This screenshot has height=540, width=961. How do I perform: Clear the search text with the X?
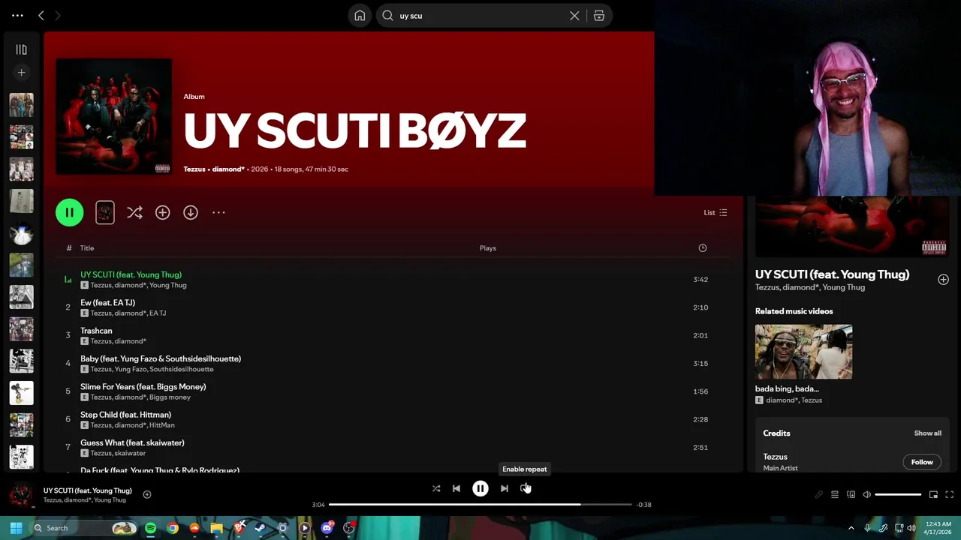[574, 16]
